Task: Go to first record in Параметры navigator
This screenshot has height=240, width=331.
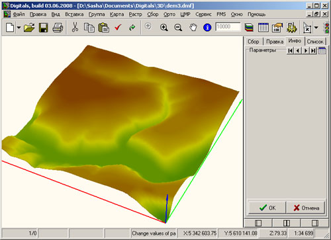Action: point(291,51)
